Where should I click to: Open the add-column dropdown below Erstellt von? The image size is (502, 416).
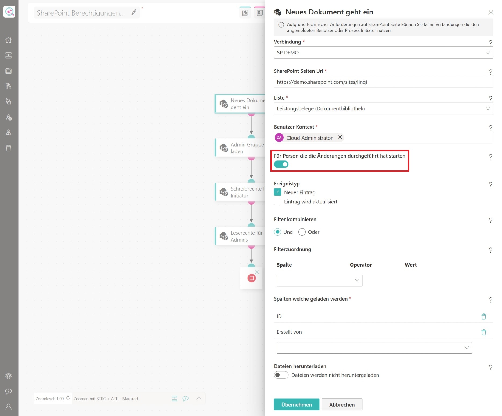pyautogui.click(x=374, y=348)
